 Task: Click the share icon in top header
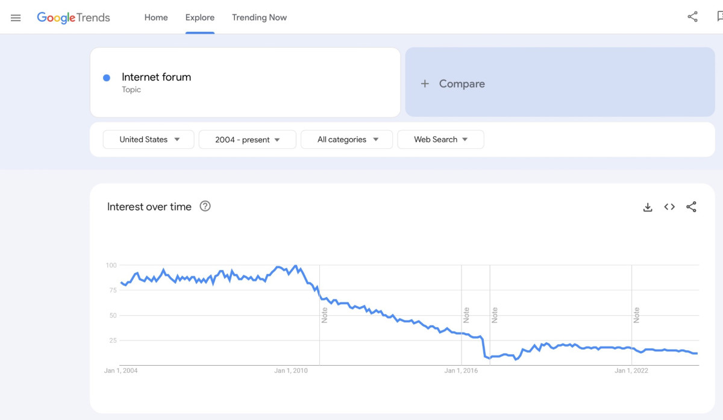coord(692,17)
